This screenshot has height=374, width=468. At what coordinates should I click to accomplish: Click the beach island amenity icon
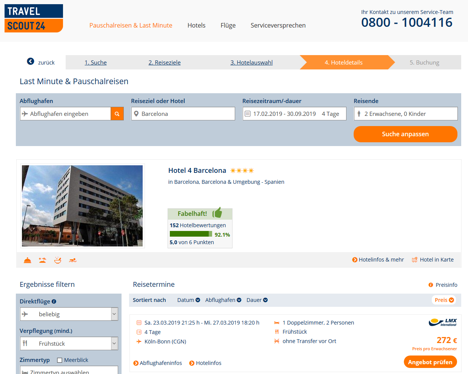tap(43, 260)
